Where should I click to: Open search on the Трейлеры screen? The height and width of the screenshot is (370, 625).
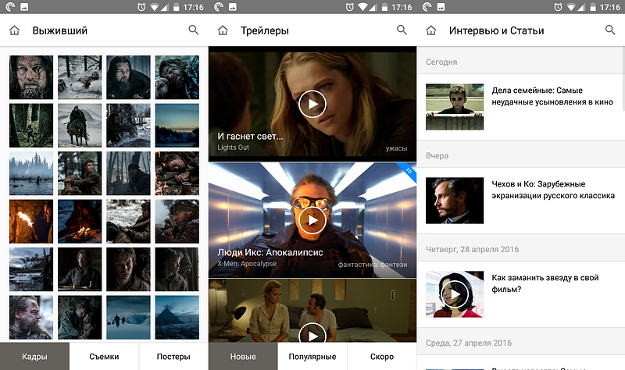click(402, 30)
